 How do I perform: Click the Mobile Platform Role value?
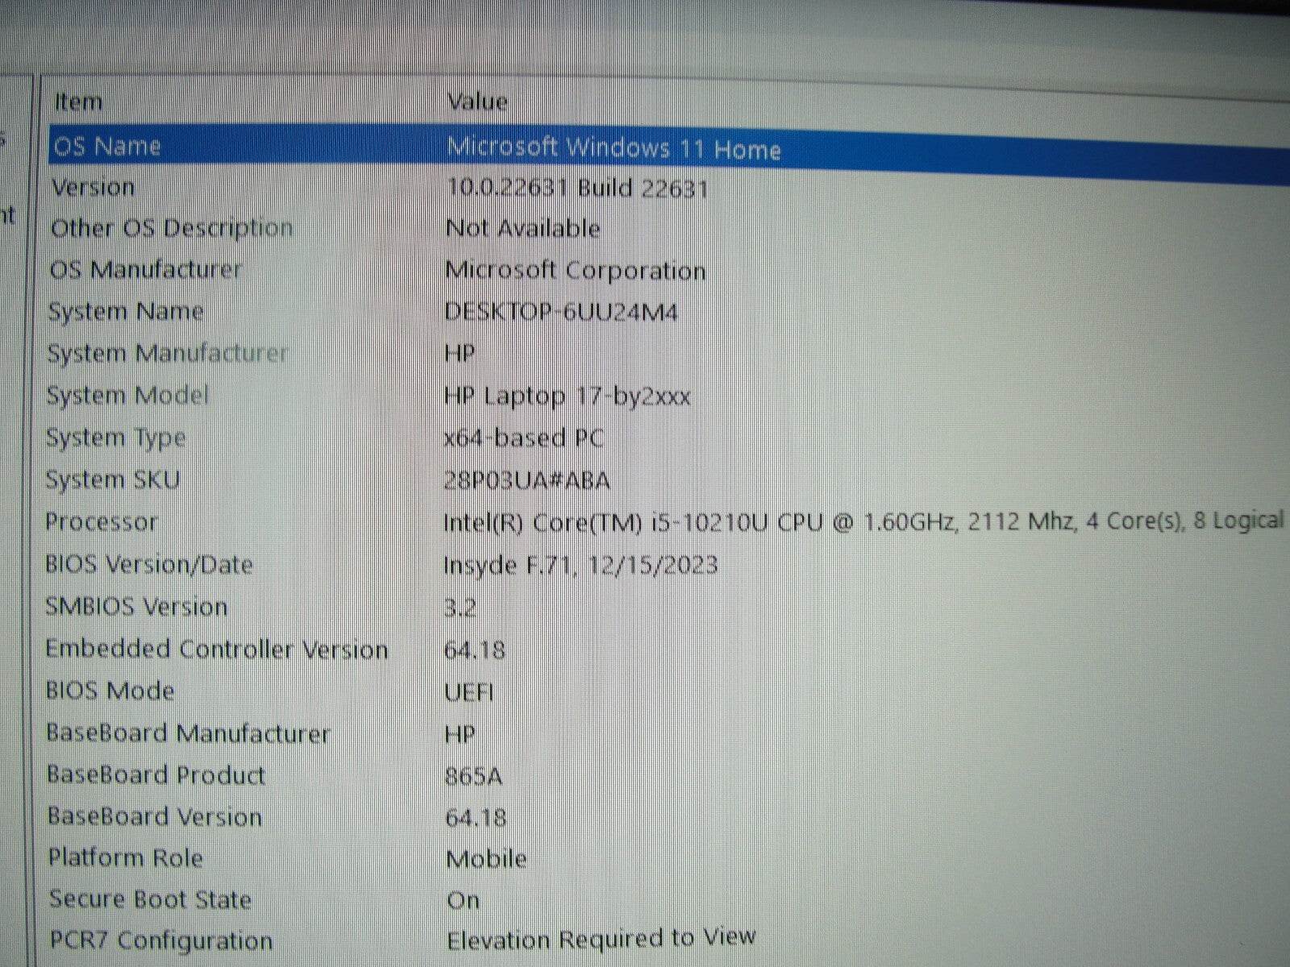click(486, 859)
